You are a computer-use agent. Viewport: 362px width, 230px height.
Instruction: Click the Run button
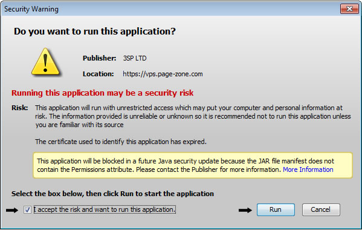coord(276,209)
